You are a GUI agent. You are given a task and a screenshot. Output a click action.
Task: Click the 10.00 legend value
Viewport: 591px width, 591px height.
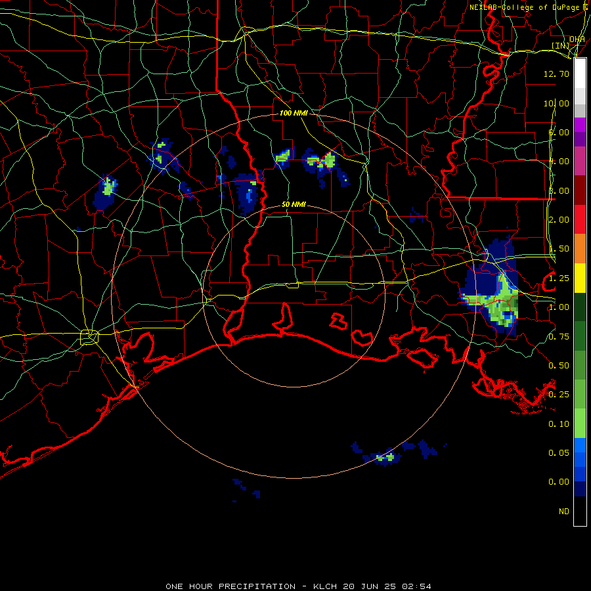[x=556, y=103]
